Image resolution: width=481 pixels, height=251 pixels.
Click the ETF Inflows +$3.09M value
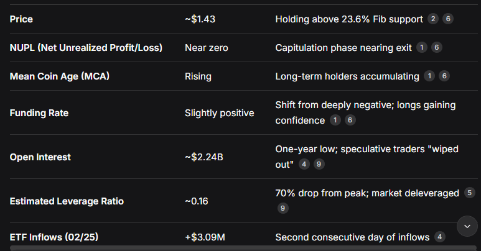(x=205, y=237)
